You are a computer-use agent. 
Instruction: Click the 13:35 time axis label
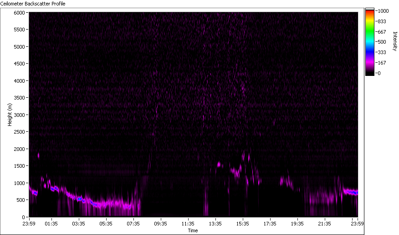coord(215,224)
